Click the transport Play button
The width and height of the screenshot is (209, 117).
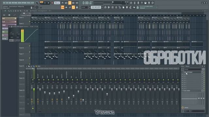click(x=45, y=3)
